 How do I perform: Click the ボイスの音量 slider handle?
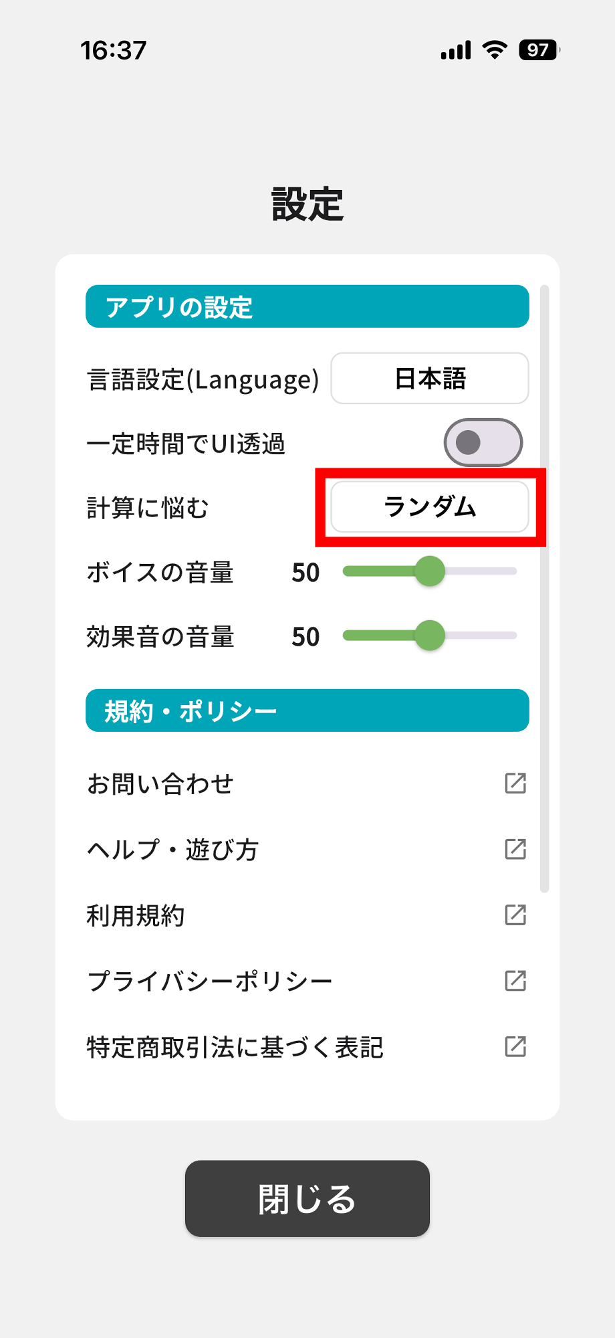click(x=430, y=571)
